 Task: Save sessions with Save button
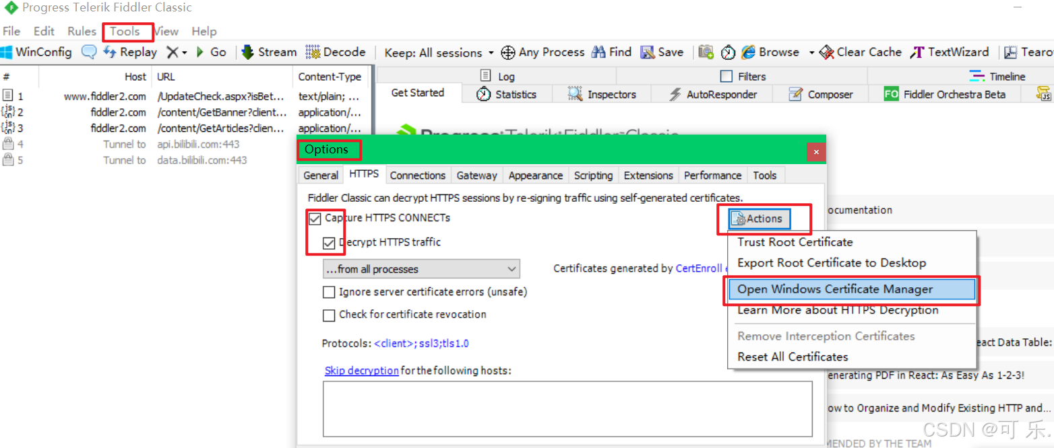coord(662,52)
